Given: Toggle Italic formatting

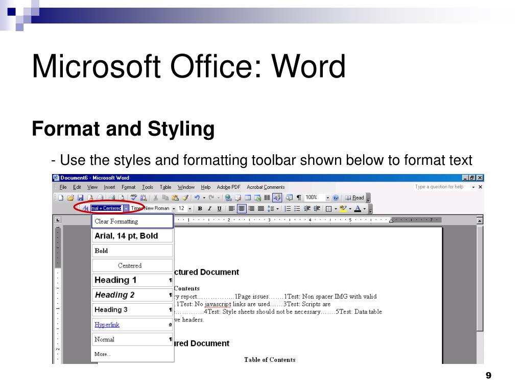Looking at the screenshot, I should coord(209,208).
